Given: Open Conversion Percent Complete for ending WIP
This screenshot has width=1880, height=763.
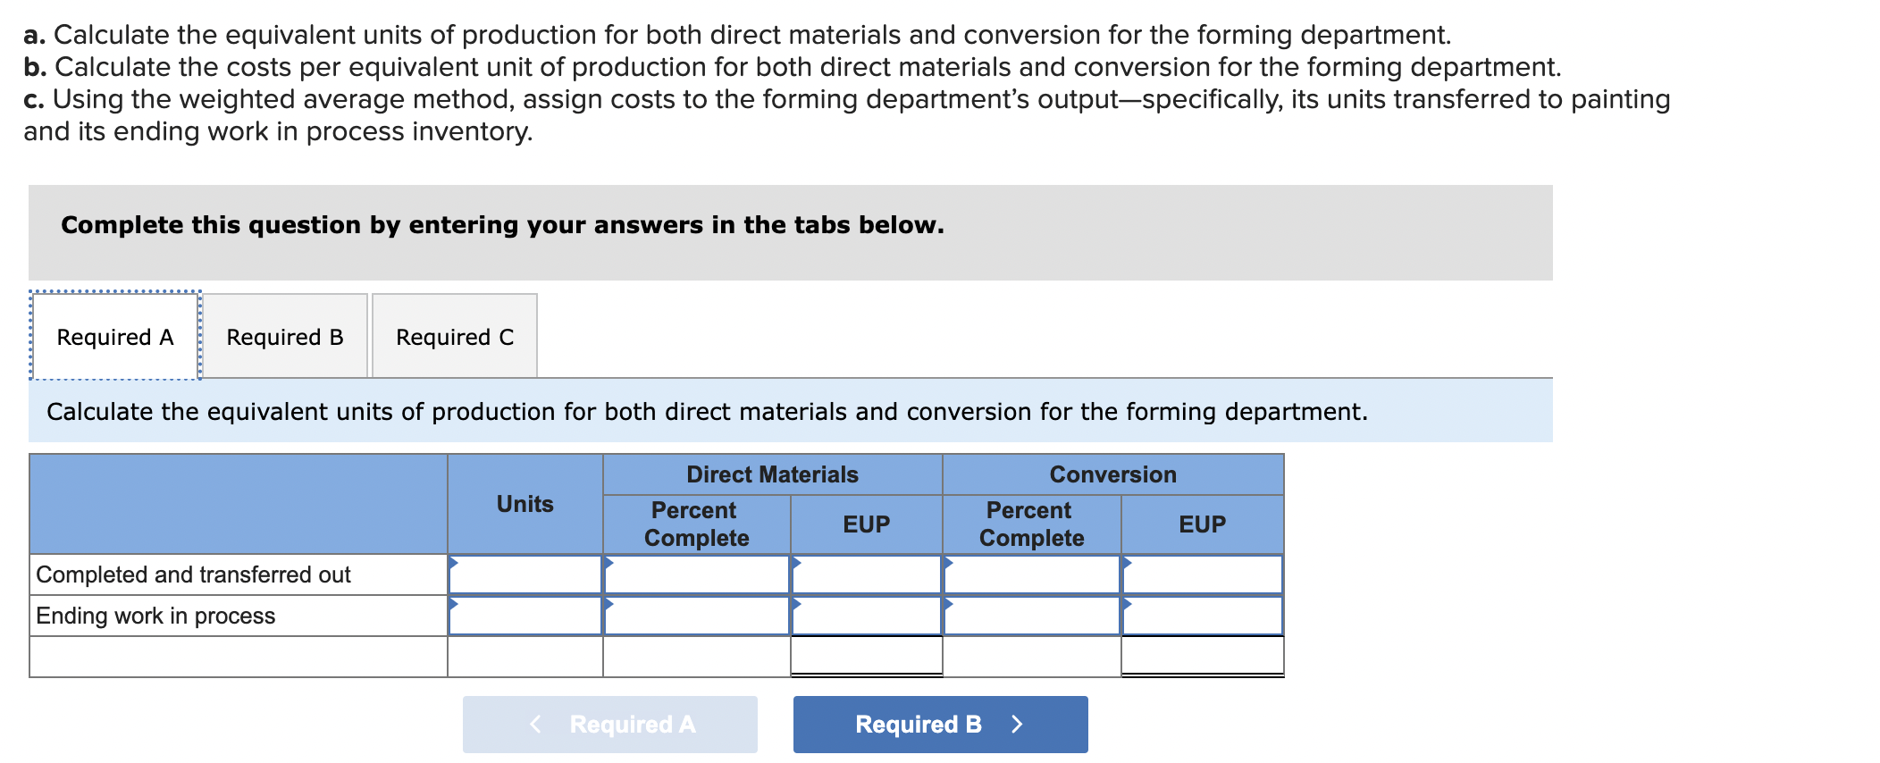Looking at the screenshot, I should tap(1031, 616).
